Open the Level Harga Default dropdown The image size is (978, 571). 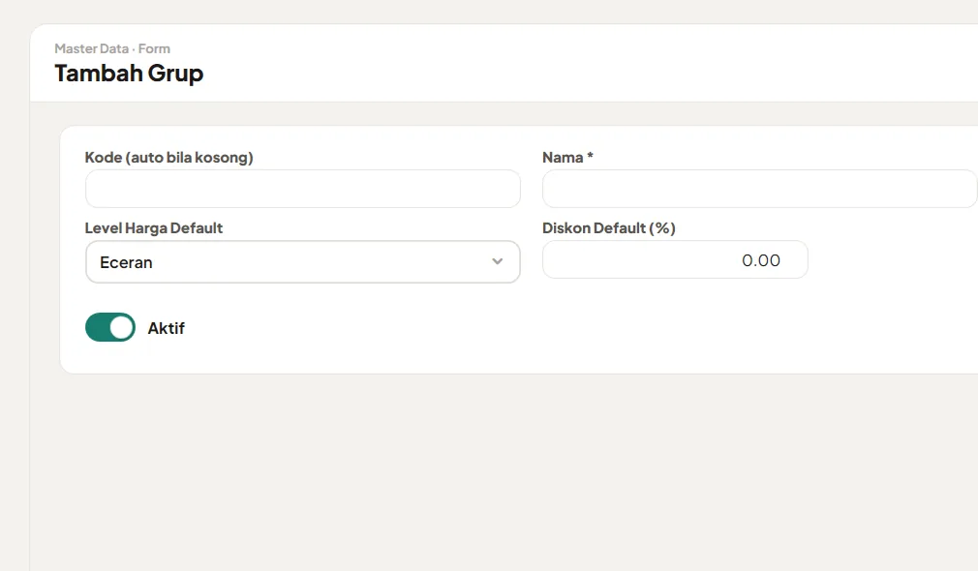[303, 262]
